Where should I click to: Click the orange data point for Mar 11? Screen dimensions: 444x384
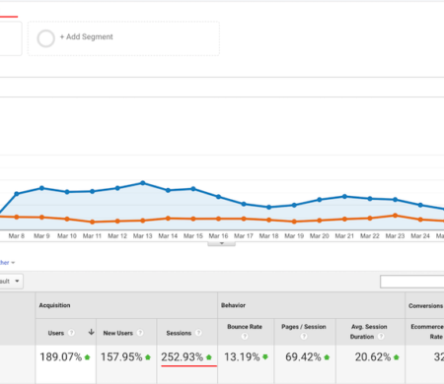coord(93,222)
